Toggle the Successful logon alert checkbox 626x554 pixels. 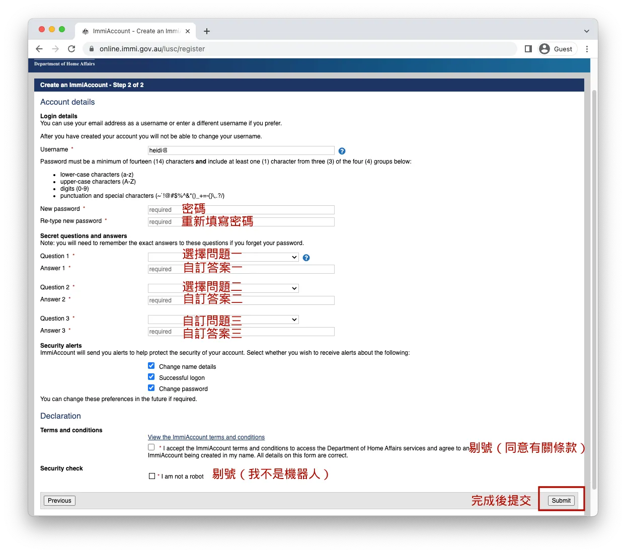(151, 377)
